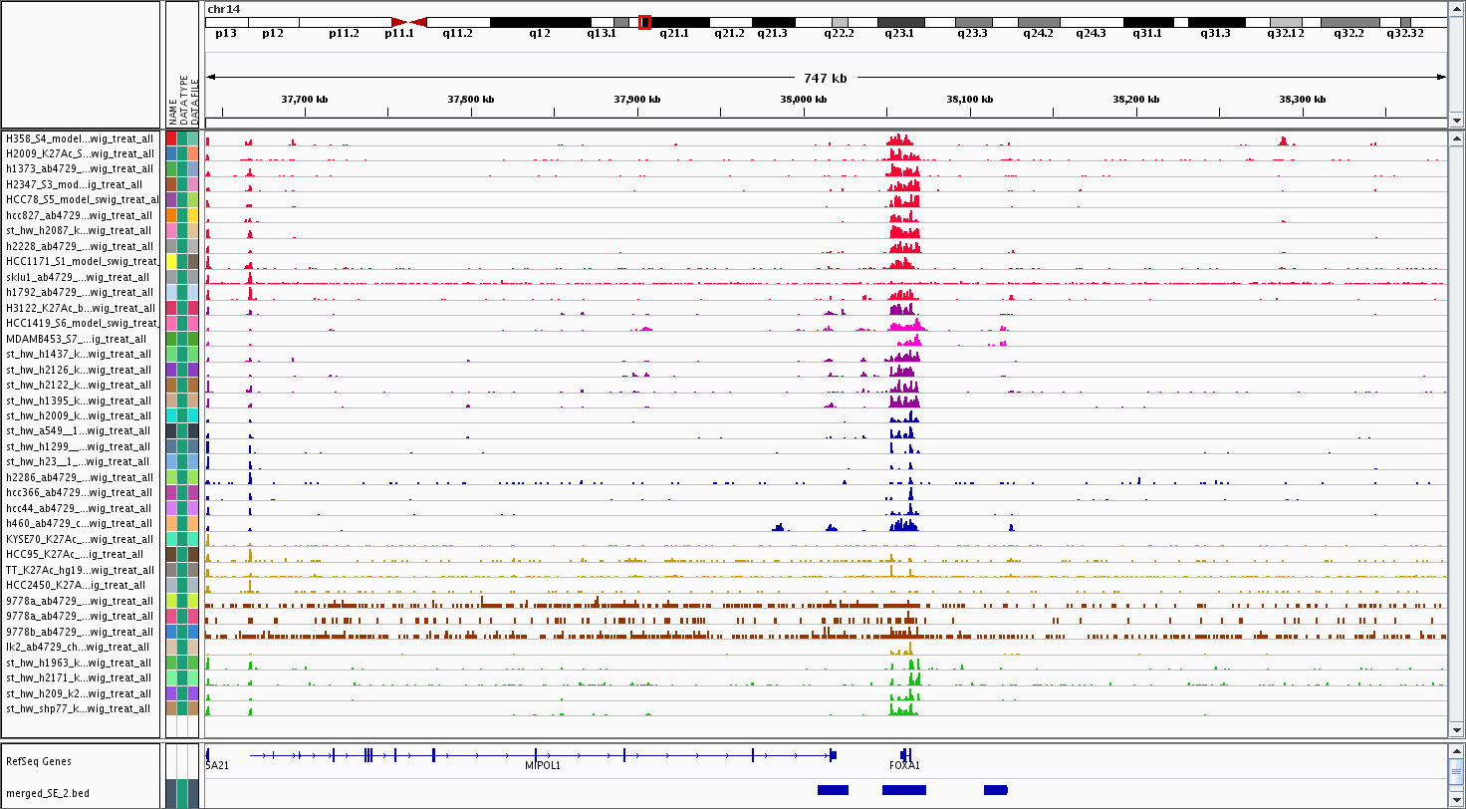Click the red centromere marker on the ideogram
Image resolution: width=1466 pixels, height=809 pixels.
408,22
